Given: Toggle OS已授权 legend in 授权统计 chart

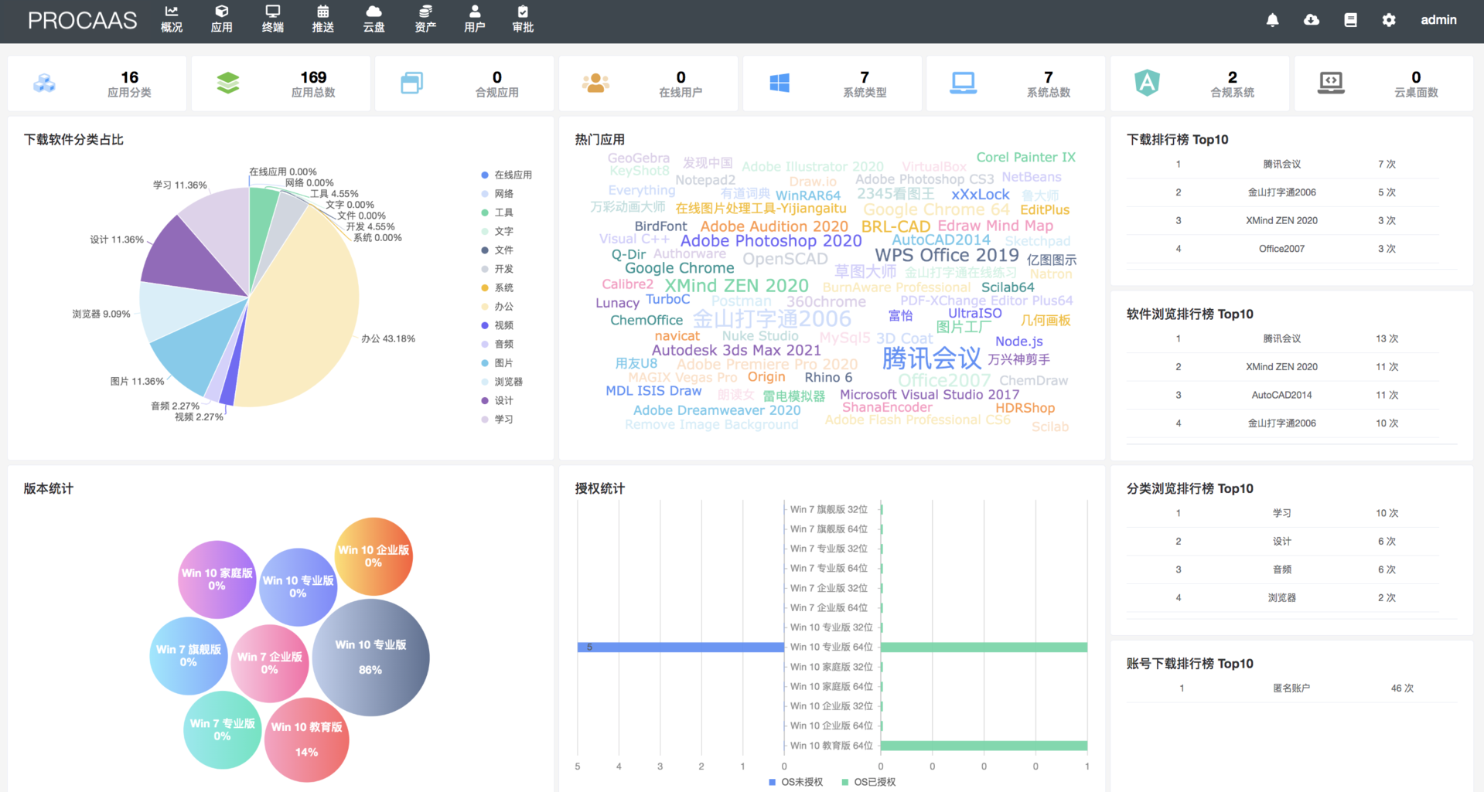Looking at the screenshot, I should tap(868, 782).
